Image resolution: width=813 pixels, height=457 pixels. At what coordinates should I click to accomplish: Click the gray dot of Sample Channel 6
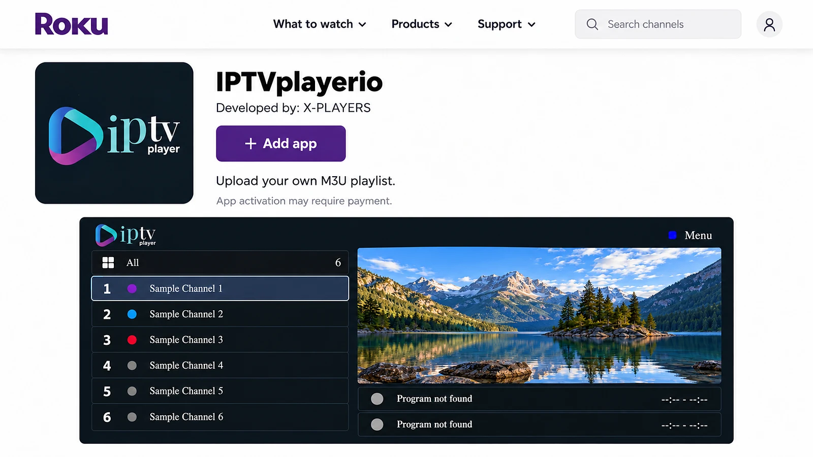(132, 417)
